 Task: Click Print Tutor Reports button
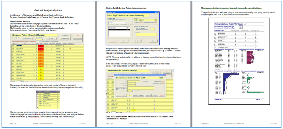click(78, 41)
